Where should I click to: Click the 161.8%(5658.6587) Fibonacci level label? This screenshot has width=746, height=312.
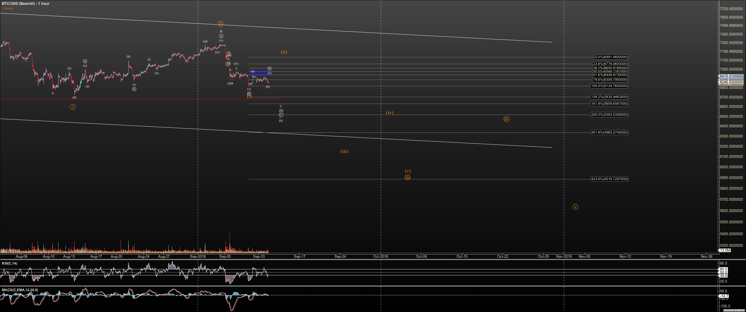click(609, 103)
